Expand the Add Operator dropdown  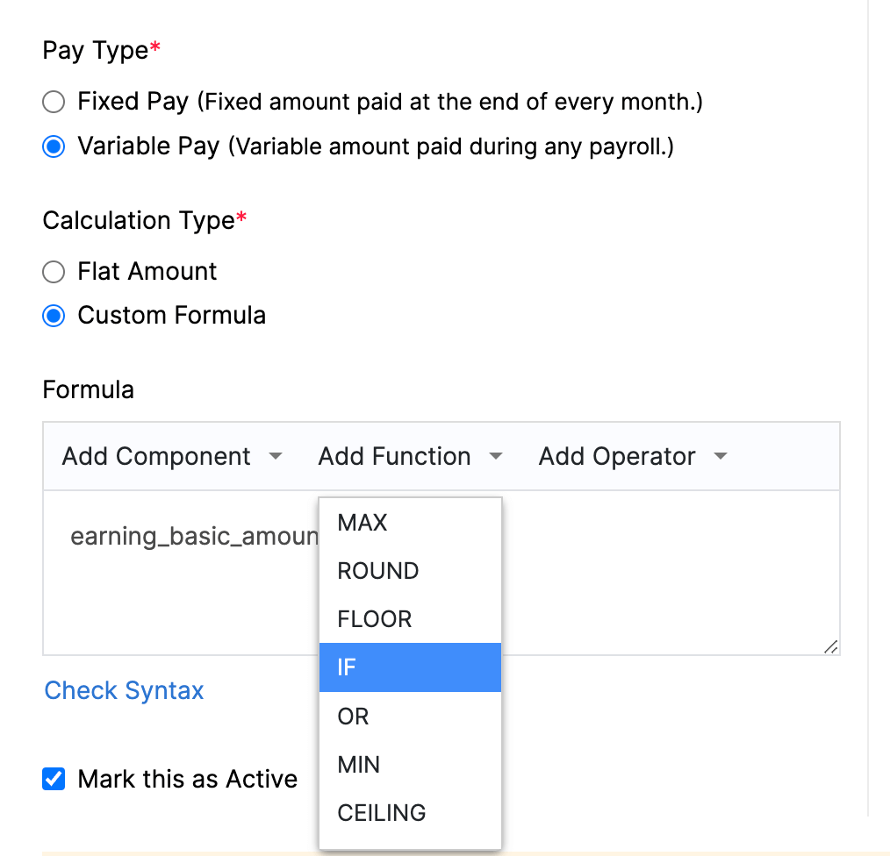[632, 456]
